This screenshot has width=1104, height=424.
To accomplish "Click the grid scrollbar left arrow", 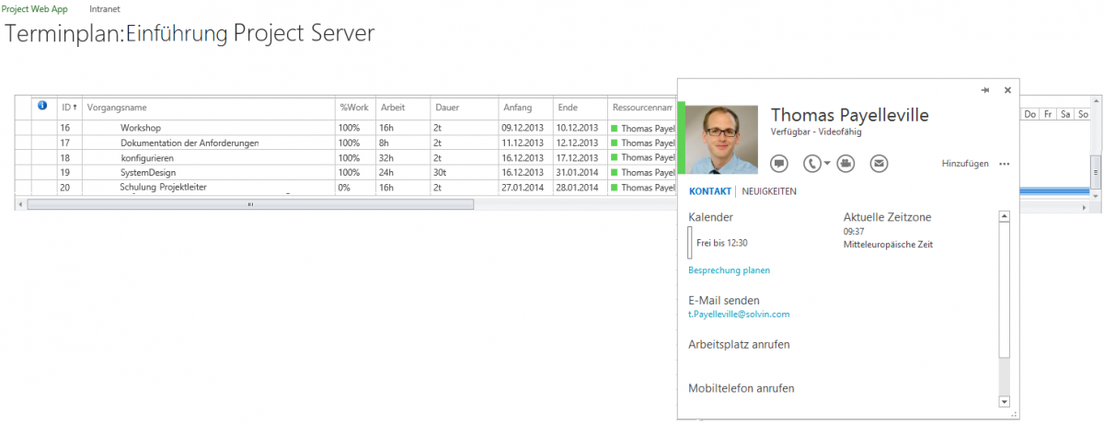I will pos(21,204).
